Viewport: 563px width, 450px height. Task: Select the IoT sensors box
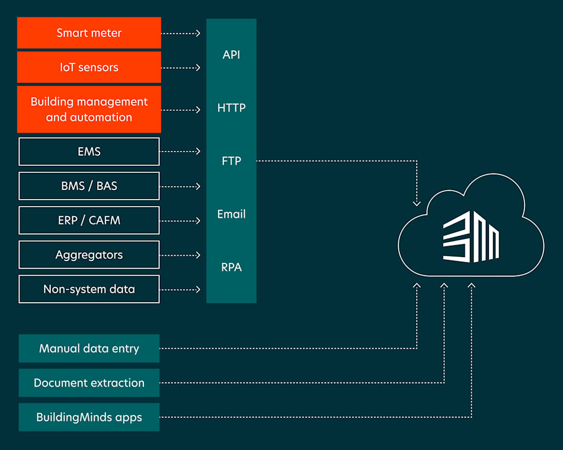coord(89,67)
